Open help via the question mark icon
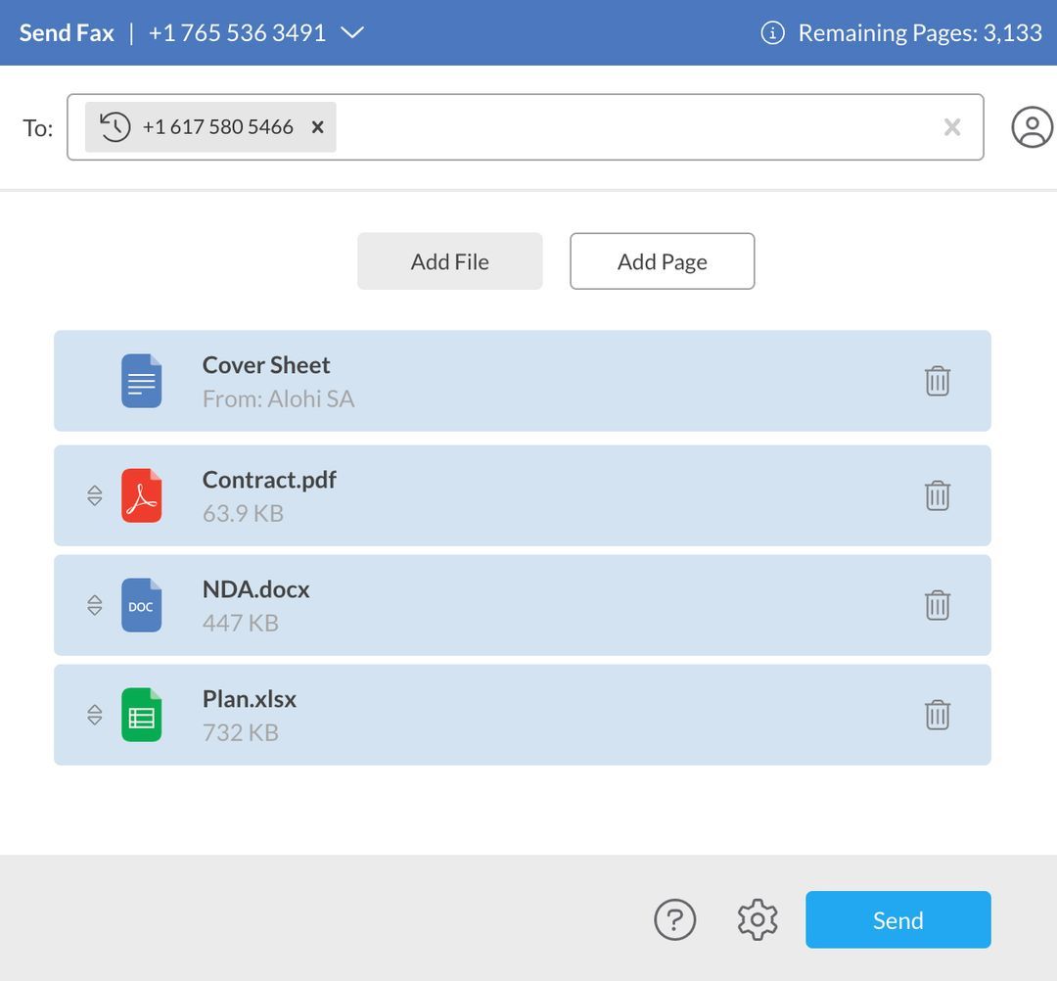Image resolution: width=1057 pixels, height=981 pixels. point(674,918)
